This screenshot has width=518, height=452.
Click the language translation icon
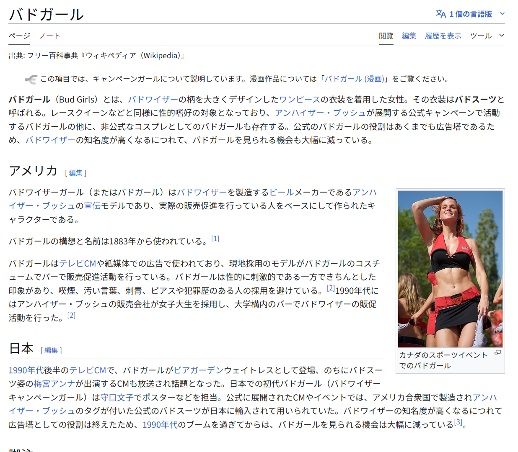441,14
